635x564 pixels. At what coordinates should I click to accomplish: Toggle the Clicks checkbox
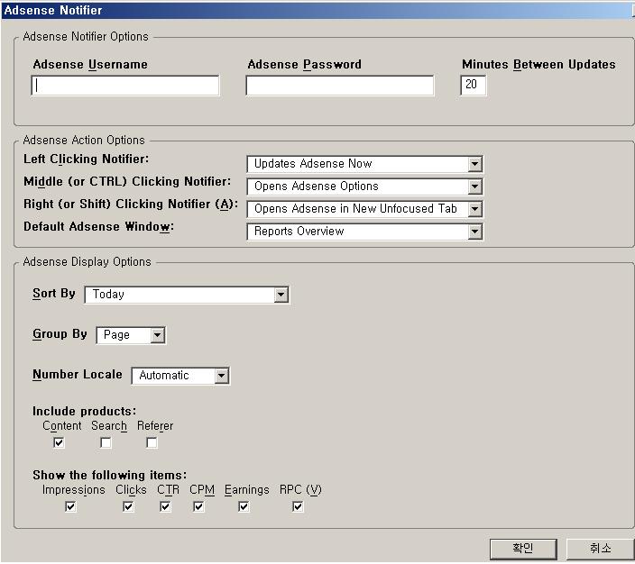pyautogui.click(x=128, y=506)
